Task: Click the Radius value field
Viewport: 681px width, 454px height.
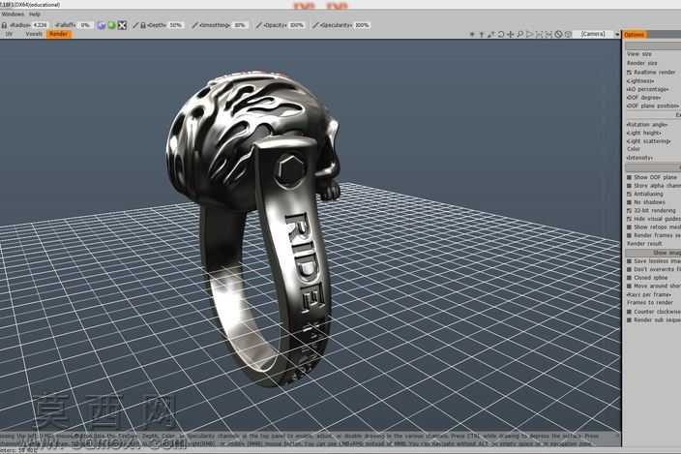Action: click(40, 25)
